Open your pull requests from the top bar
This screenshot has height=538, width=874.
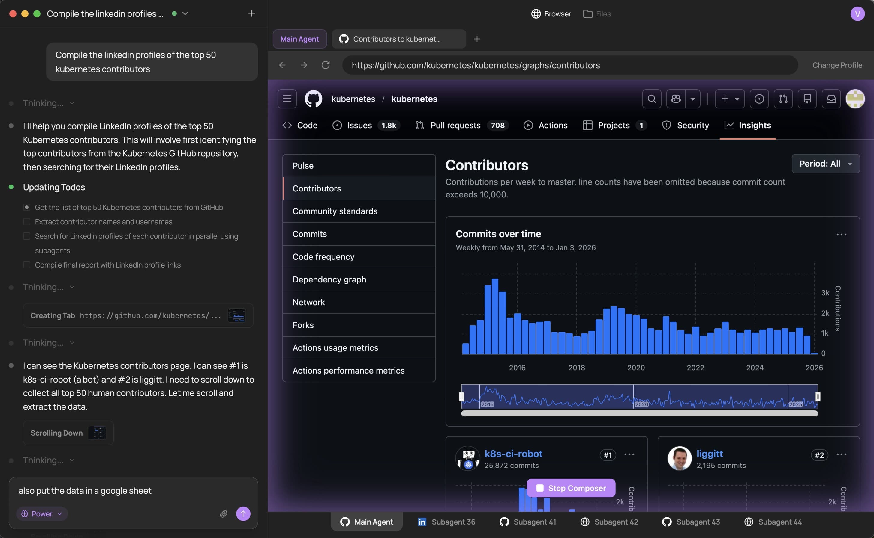[783, 99]
